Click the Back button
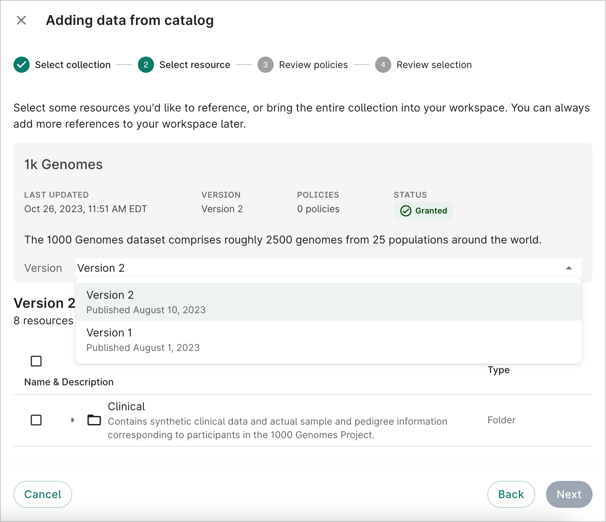This screenshot has width=606, height=522. [511, 494]
